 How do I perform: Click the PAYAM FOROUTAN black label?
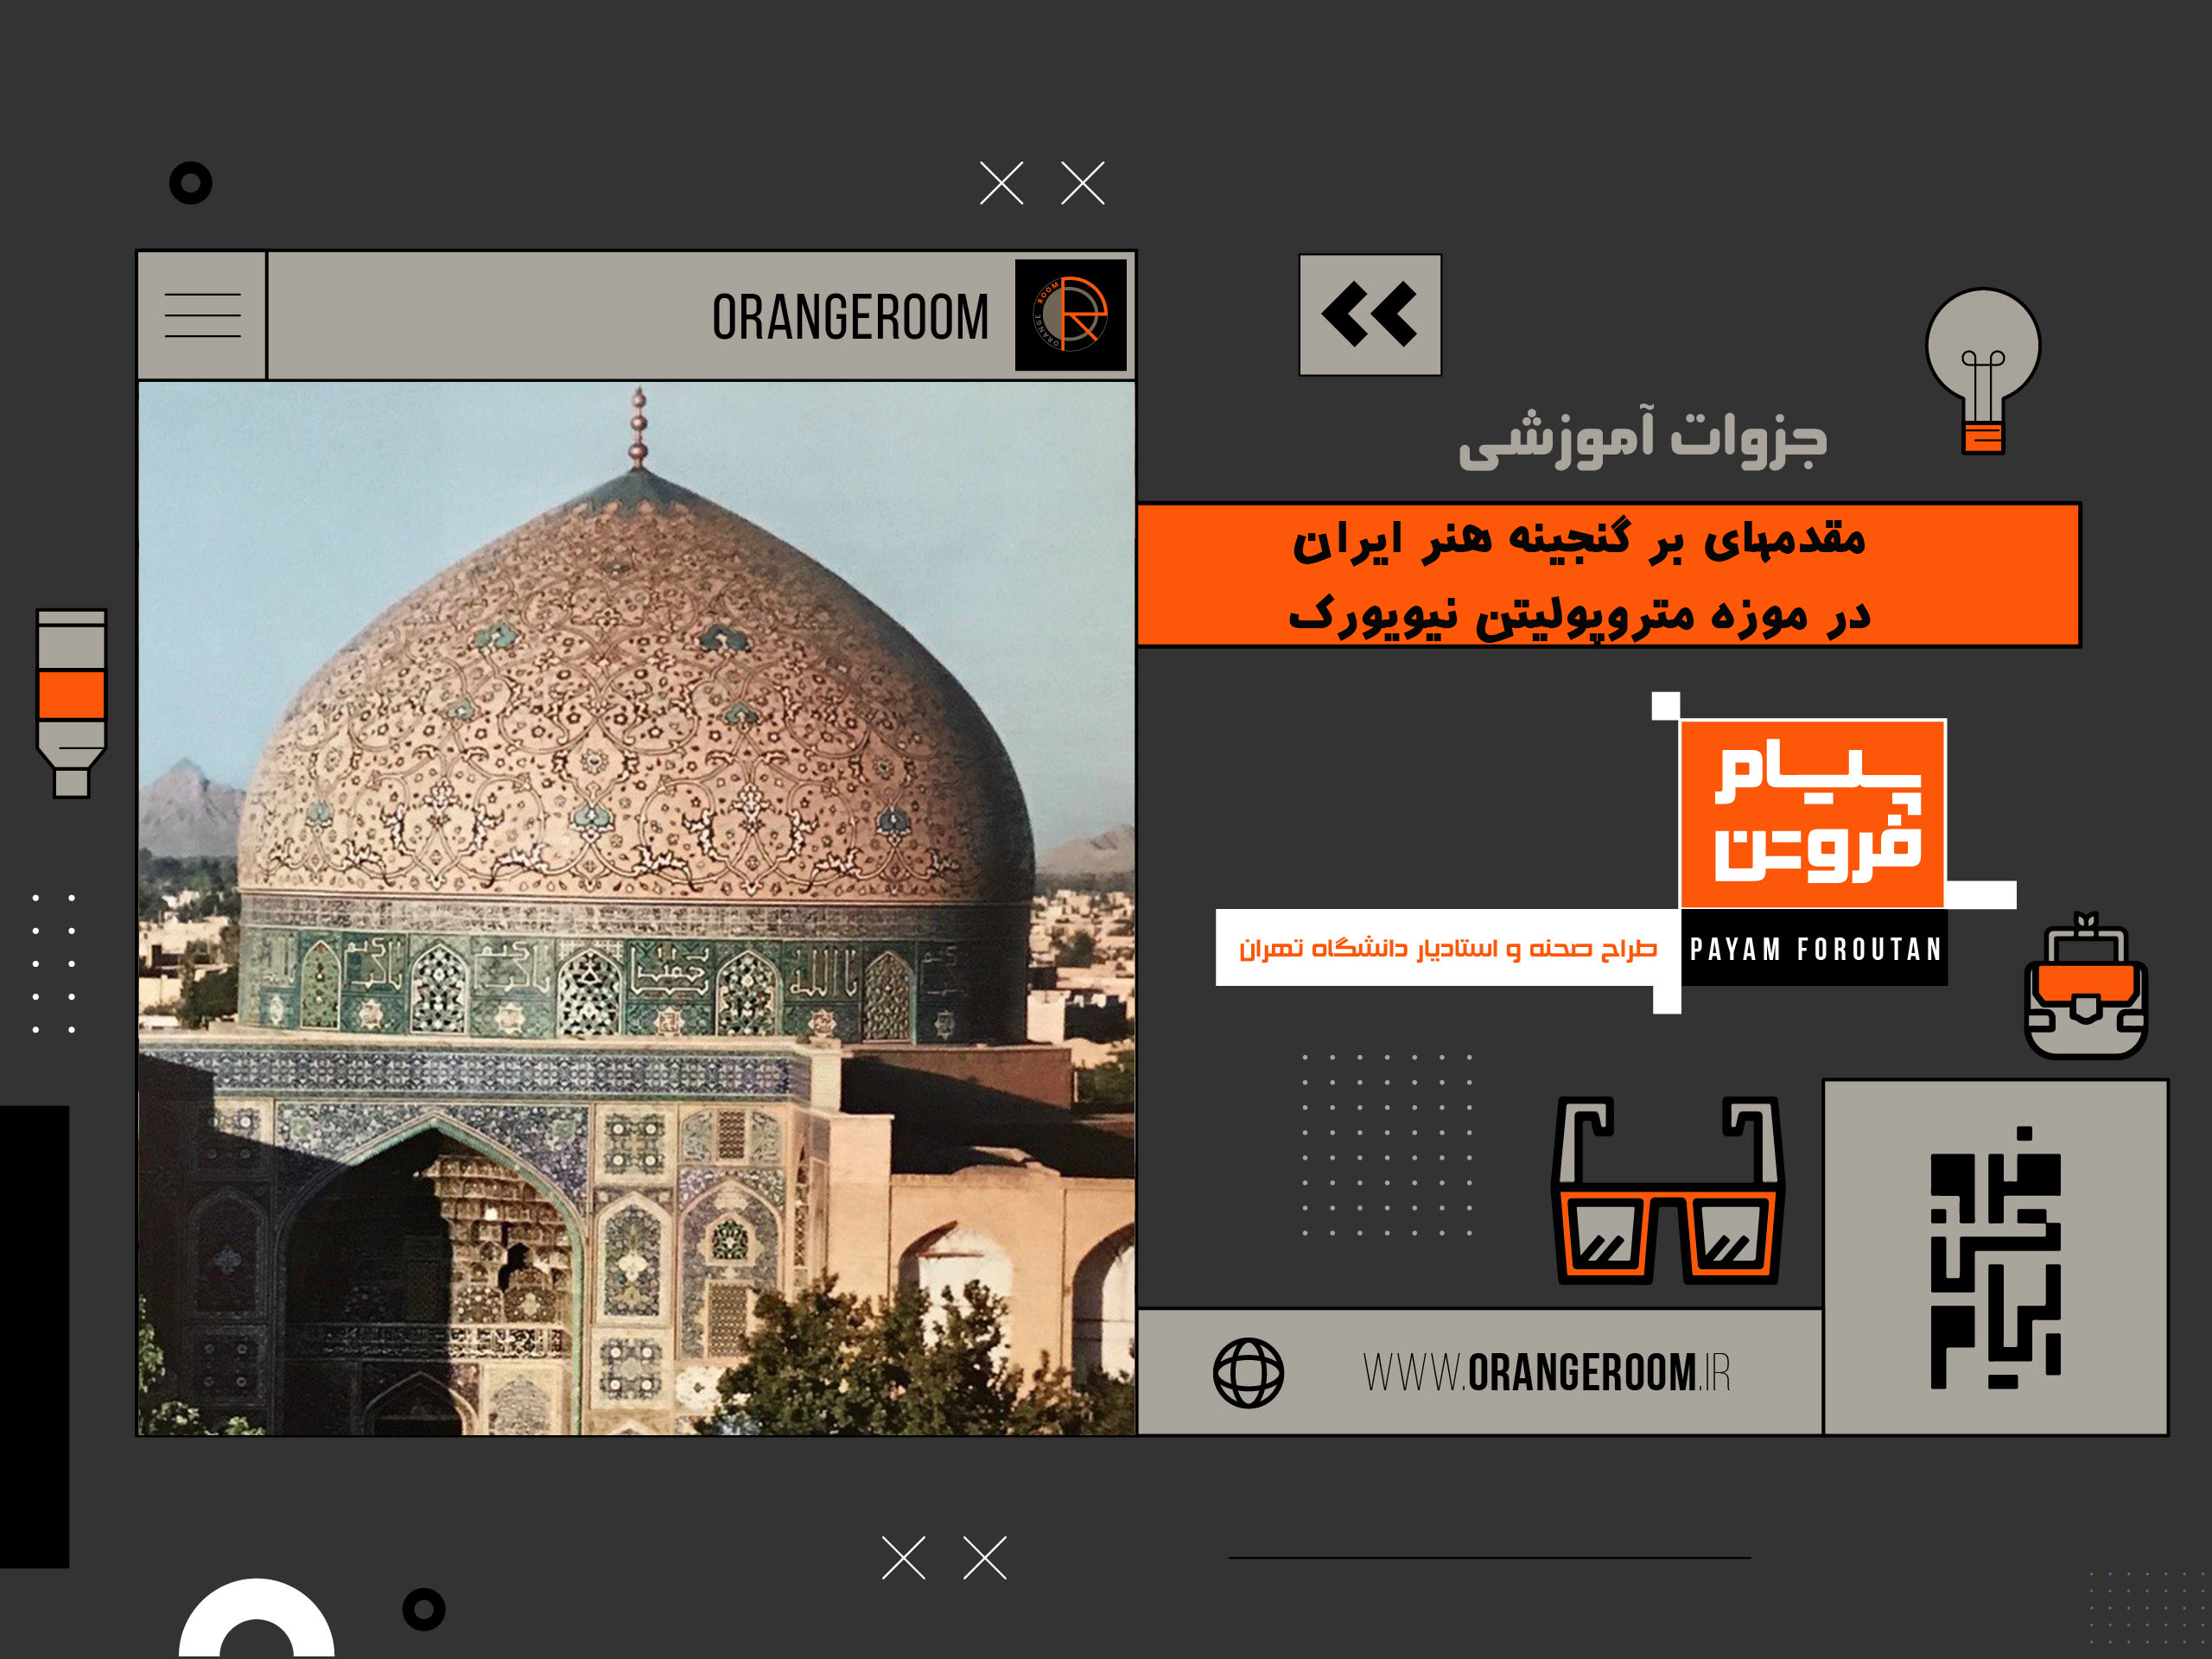point(1814,948)
